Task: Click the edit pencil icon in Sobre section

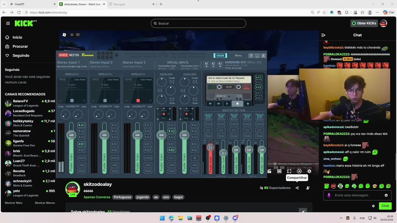Action: click(303, 211)
